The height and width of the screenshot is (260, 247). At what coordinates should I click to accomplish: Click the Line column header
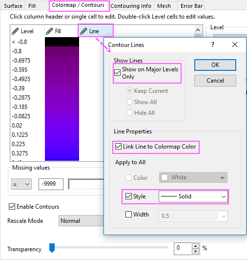point(96,31)
